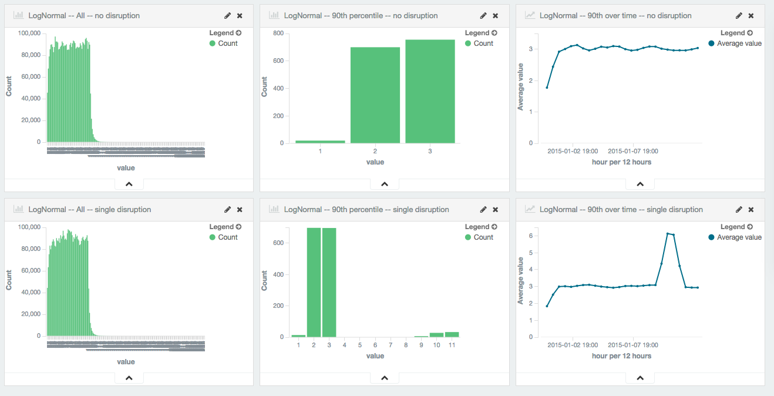Expand spy panel under 'All -- no disruption'
This screenshot has width=774, height=396.
[x=129, y=184]
